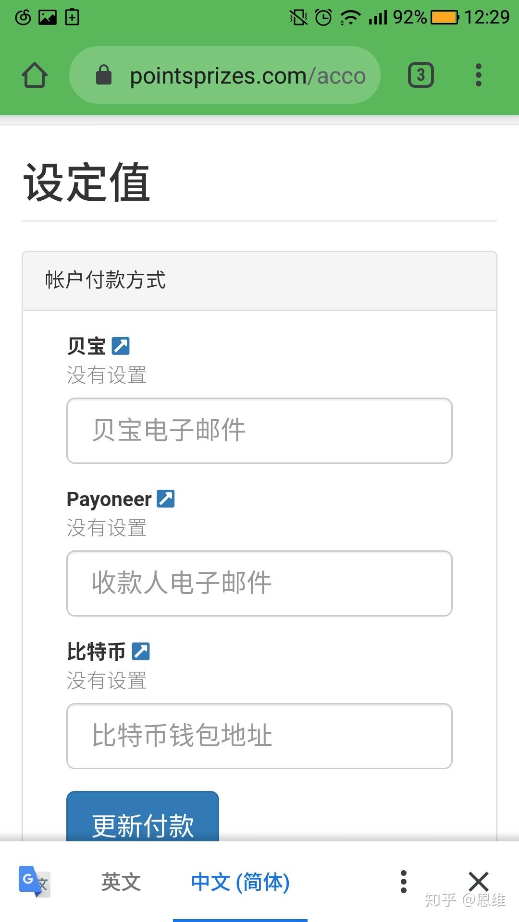This screenshot has width=519, height=922.
Task: Tap the 帐户付款方式 panel header
Action: [259, 281]
